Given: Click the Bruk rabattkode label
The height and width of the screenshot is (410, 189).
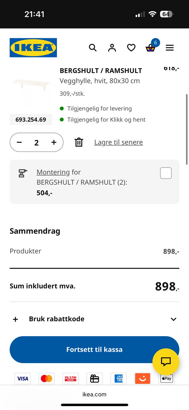Looking at the screenshot, I should 57,319.
